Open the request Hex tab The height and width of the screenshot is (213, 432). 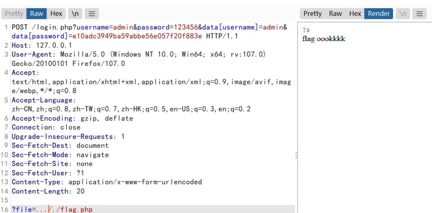pos(56,14)
